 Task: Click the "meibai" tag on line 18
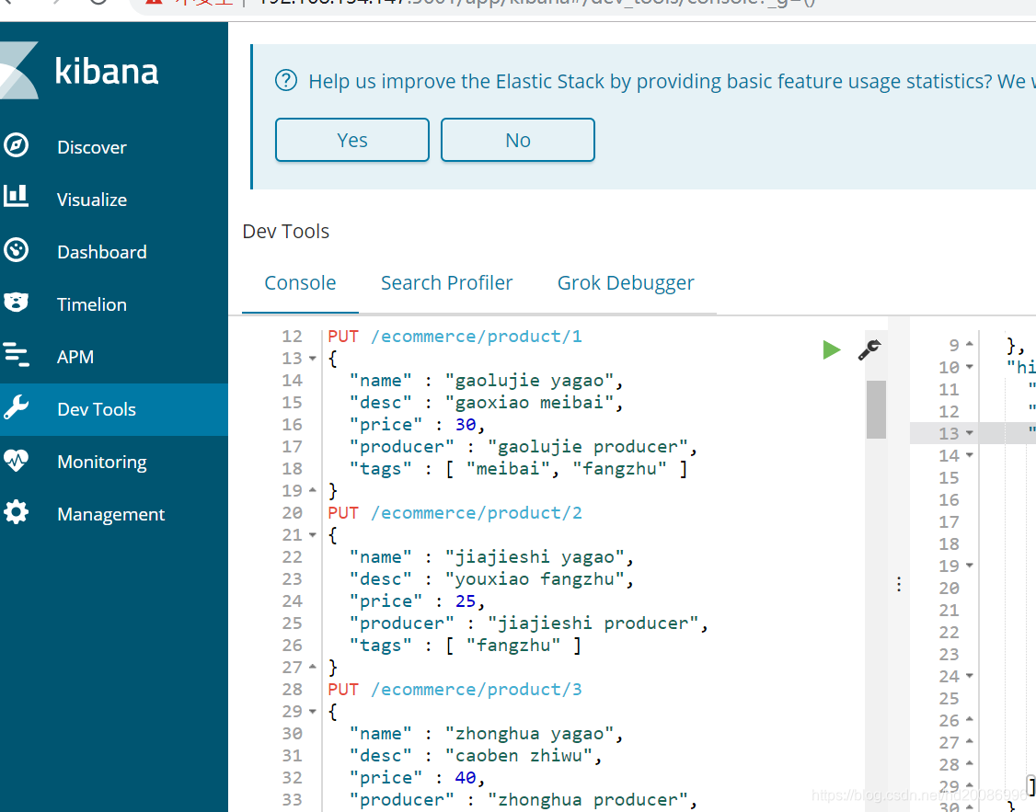click(x=508, y=469)
